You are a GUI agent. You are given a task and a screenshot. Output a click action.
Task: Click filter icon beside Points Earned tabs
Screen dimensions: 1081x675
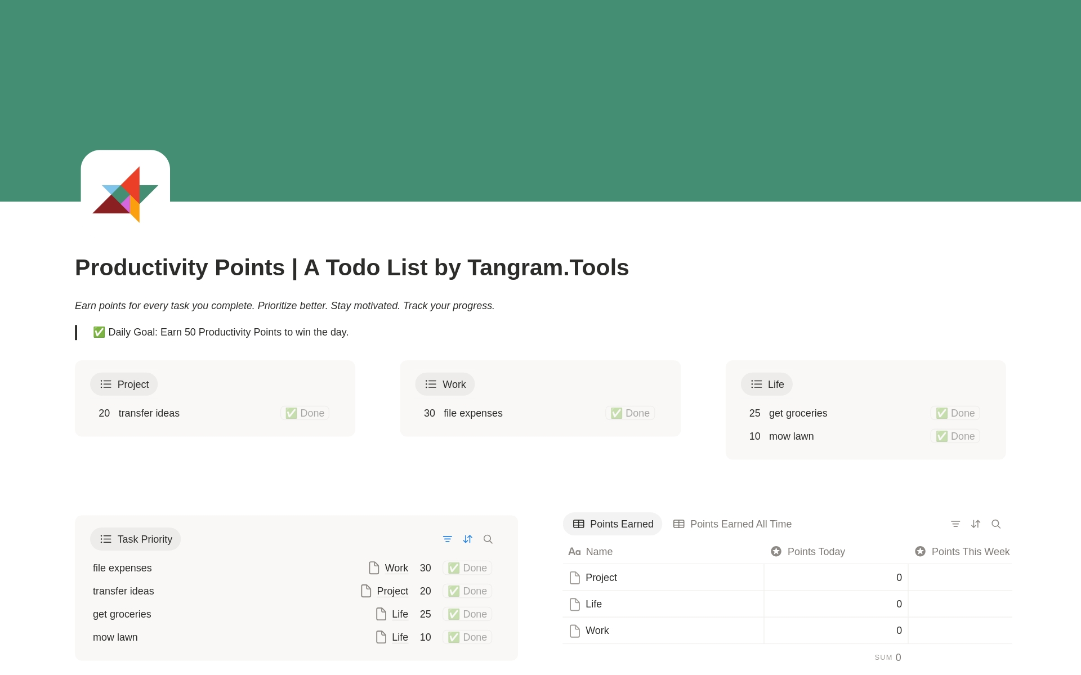pos(955,524)
